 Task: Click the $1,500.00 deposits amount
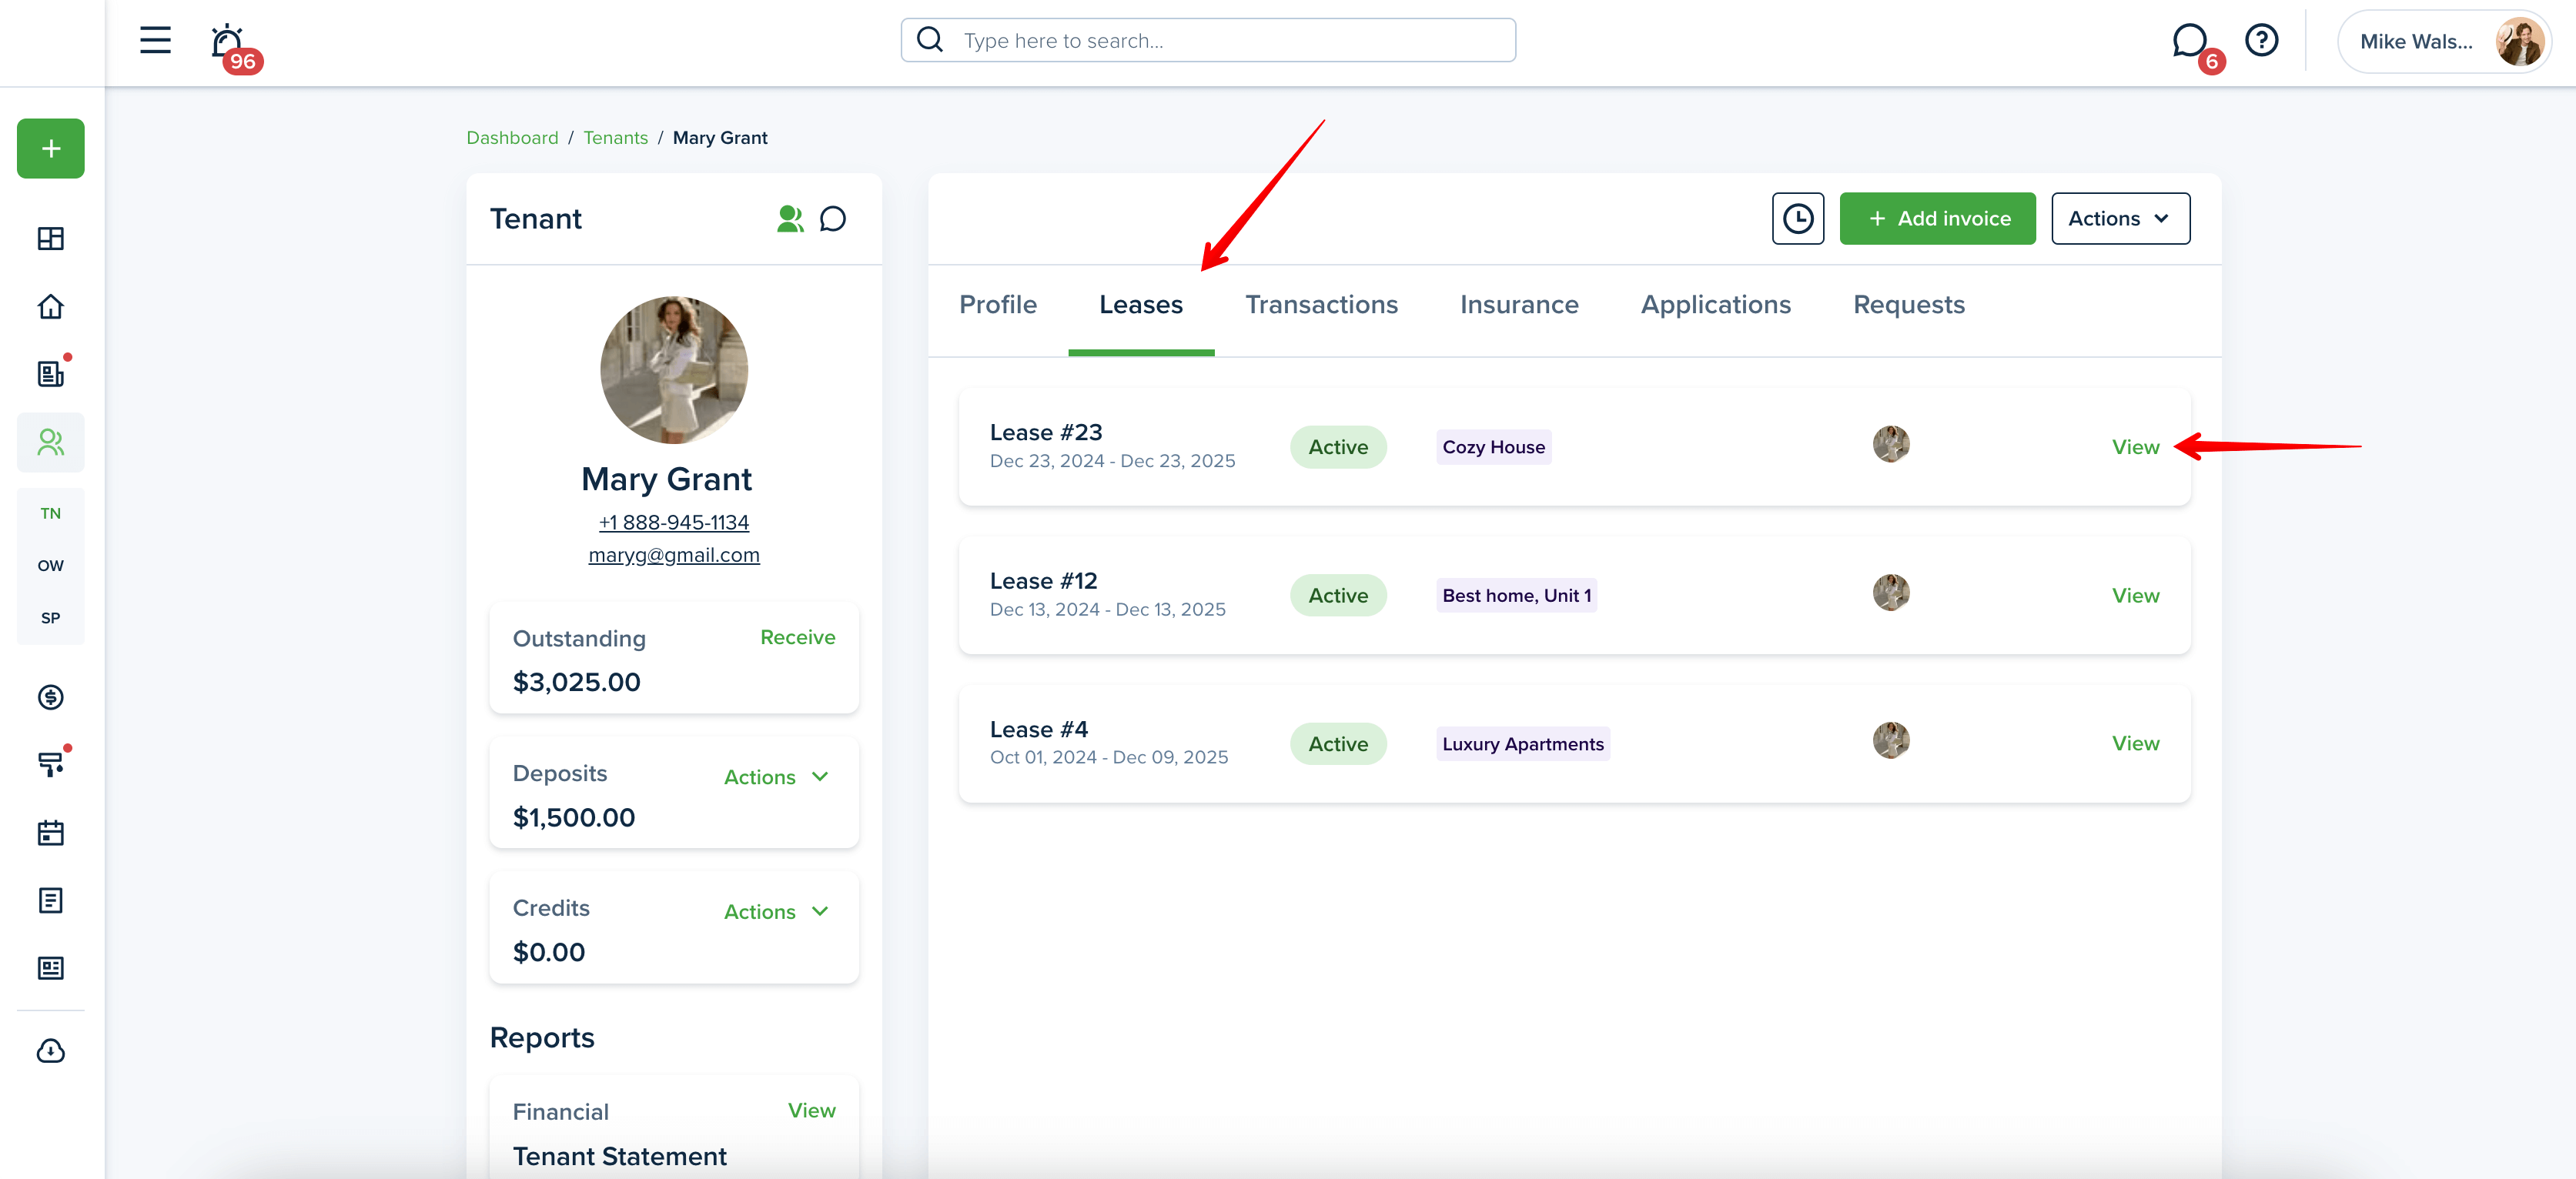tap(574, 817)
